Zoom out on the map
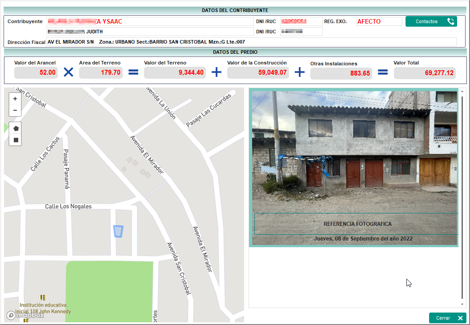 click(15, 110)
